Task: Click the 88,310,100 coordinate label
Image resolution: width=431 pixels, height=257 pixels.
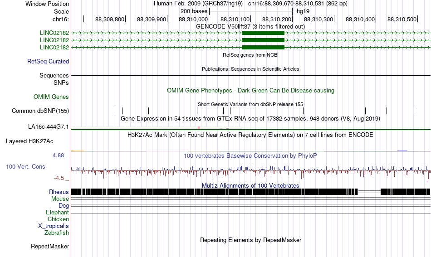Action: click(x=235, y=19)
